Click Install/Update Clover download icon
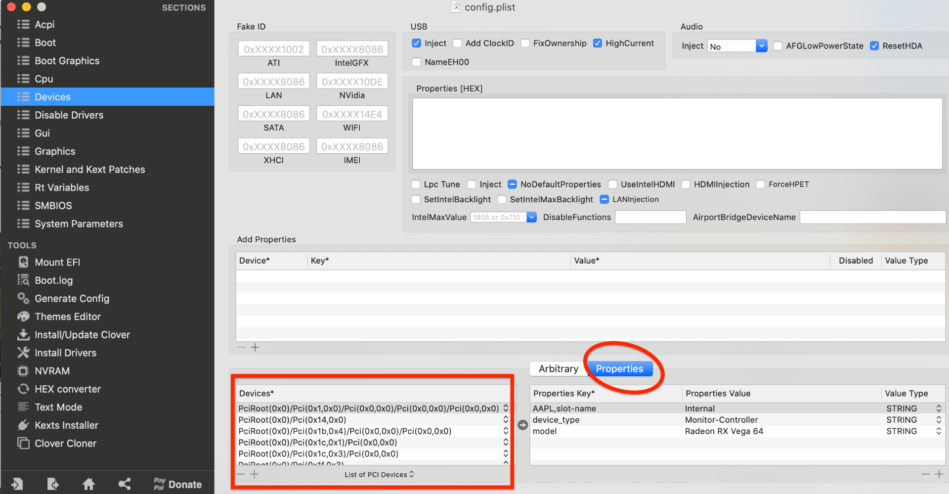Viewport: 949px width, 494px height. (23, 335)
